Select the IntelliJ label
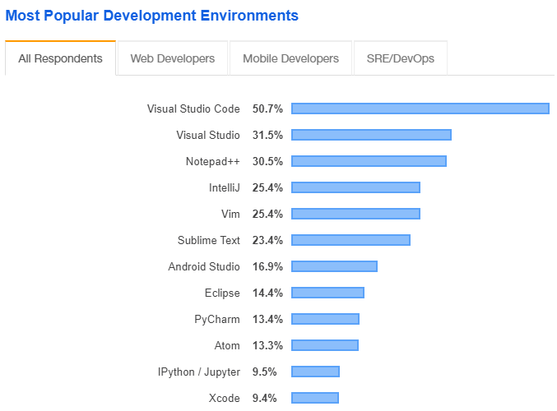 click(x=225, y=187)
